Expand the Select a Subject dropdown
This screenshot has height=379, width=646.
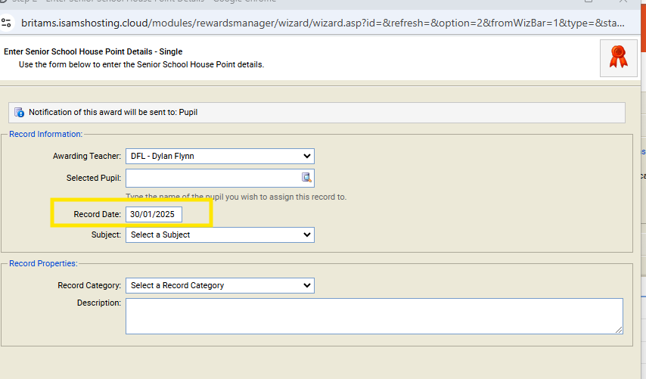[x=219, y=235]
